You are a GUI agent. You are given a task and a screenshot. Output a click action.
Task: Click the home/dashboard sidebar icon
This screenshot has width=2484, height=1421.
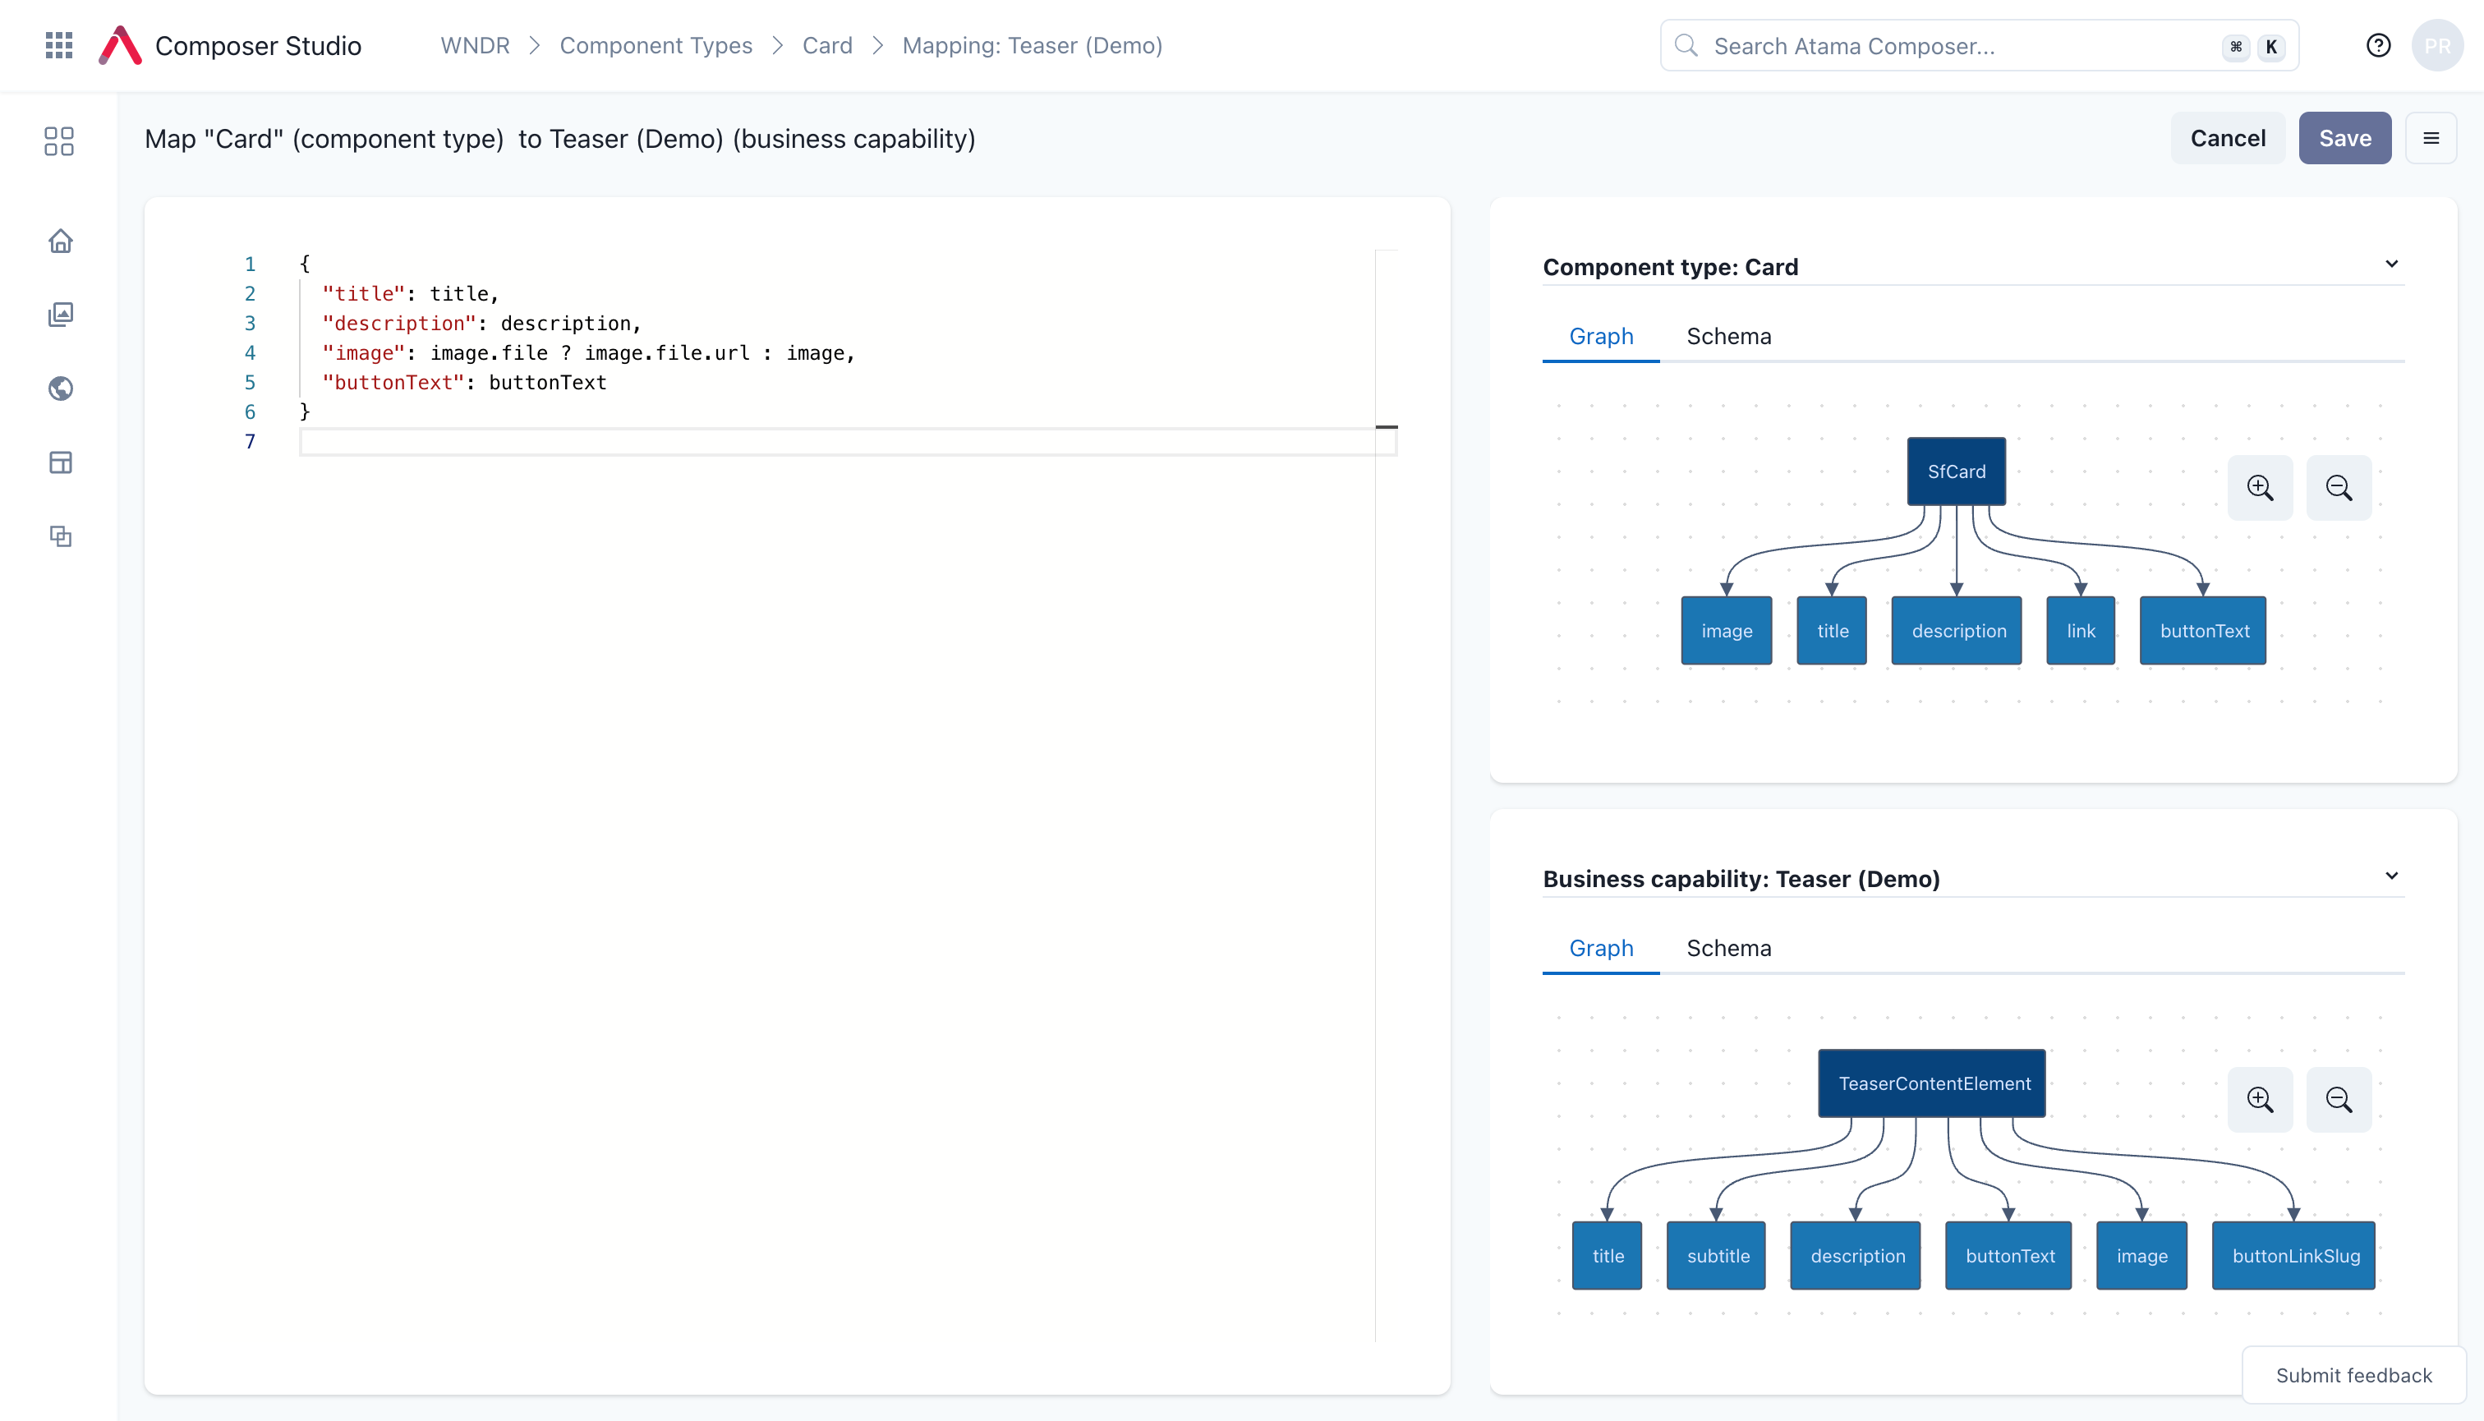pyautogui.click(x=60, y=241)
